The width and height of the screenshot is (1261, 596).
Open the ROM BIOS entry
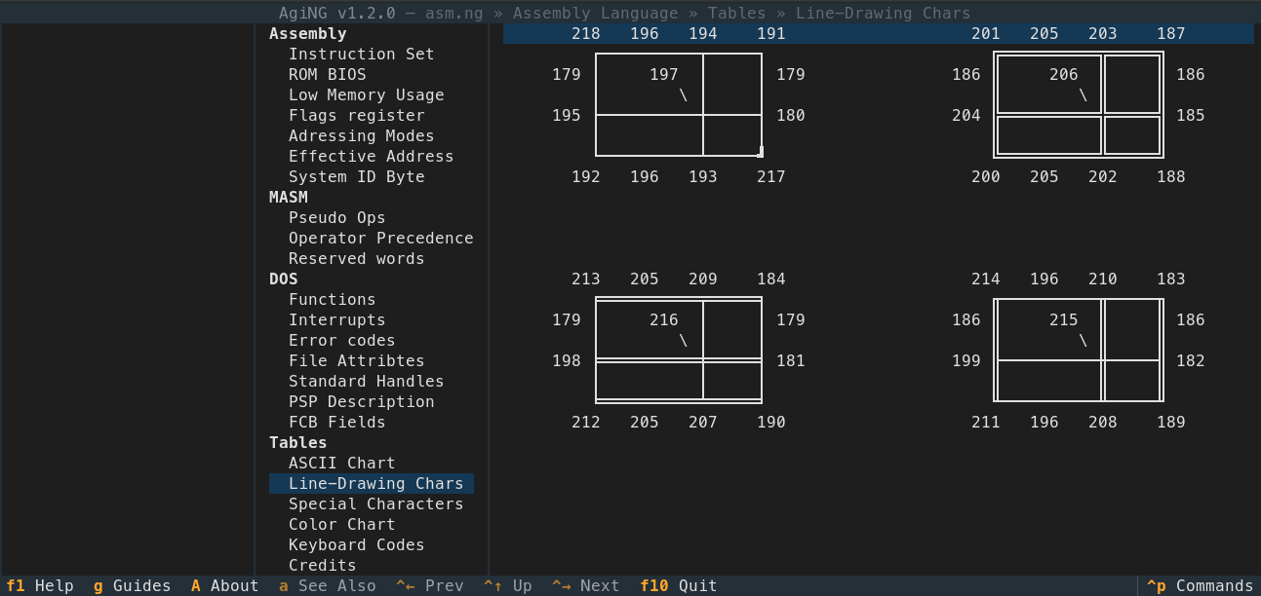[328, 75]
